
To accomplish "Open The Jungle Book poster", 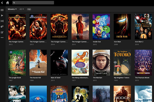I will pos(17,63).
